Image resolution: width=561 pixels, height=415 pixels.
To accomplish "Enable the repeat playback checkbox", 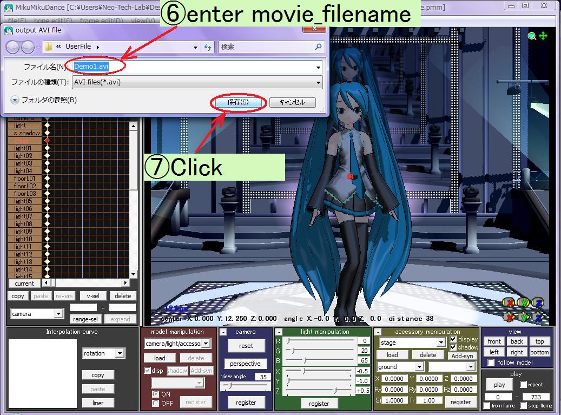I will coord(524,385).
